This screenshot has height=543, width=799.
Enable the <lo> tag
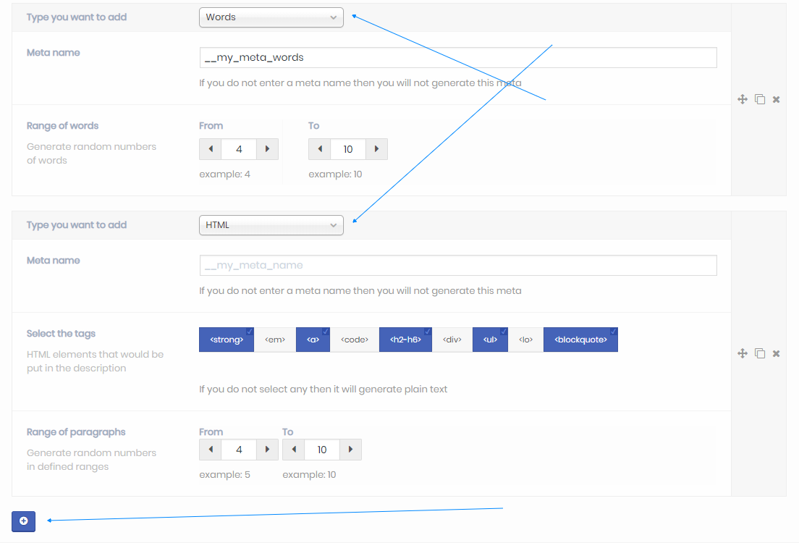tap(526, 340)
